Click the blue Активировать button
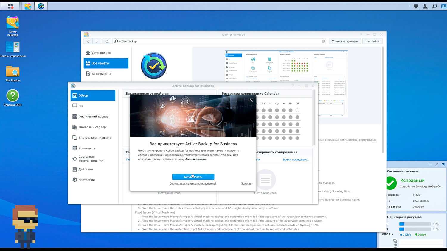447x251 pixels. pos(193,177)
